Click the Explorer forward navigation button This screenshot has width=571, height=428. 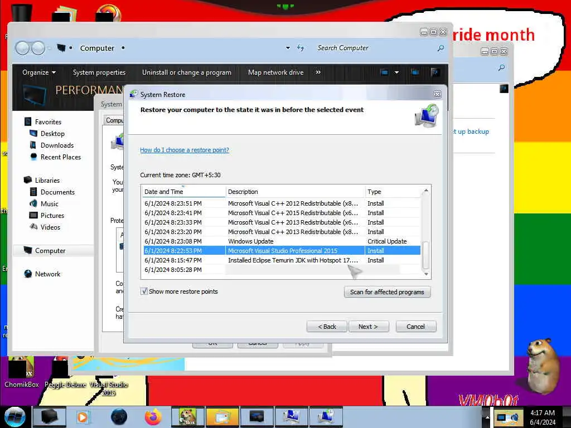(38, 48)
